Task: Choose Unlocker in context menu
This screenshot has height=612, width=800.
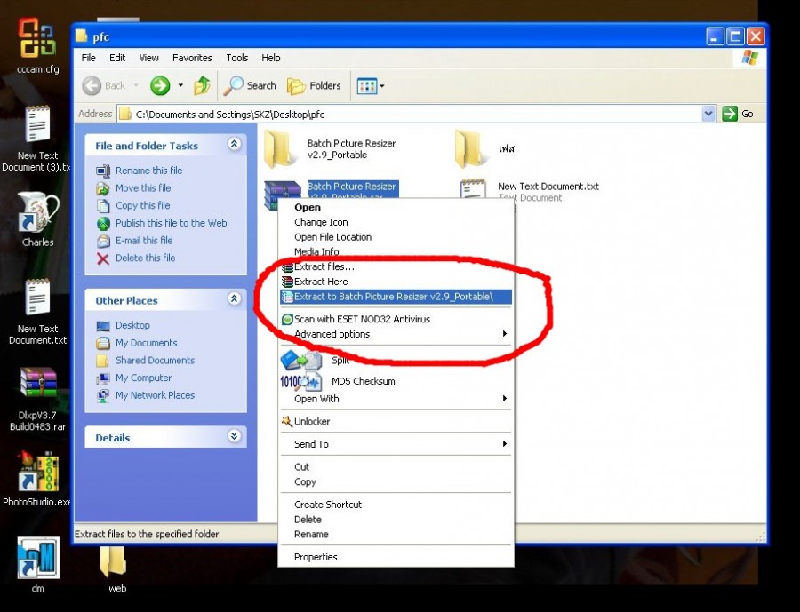Action: (x=396, y=421)
